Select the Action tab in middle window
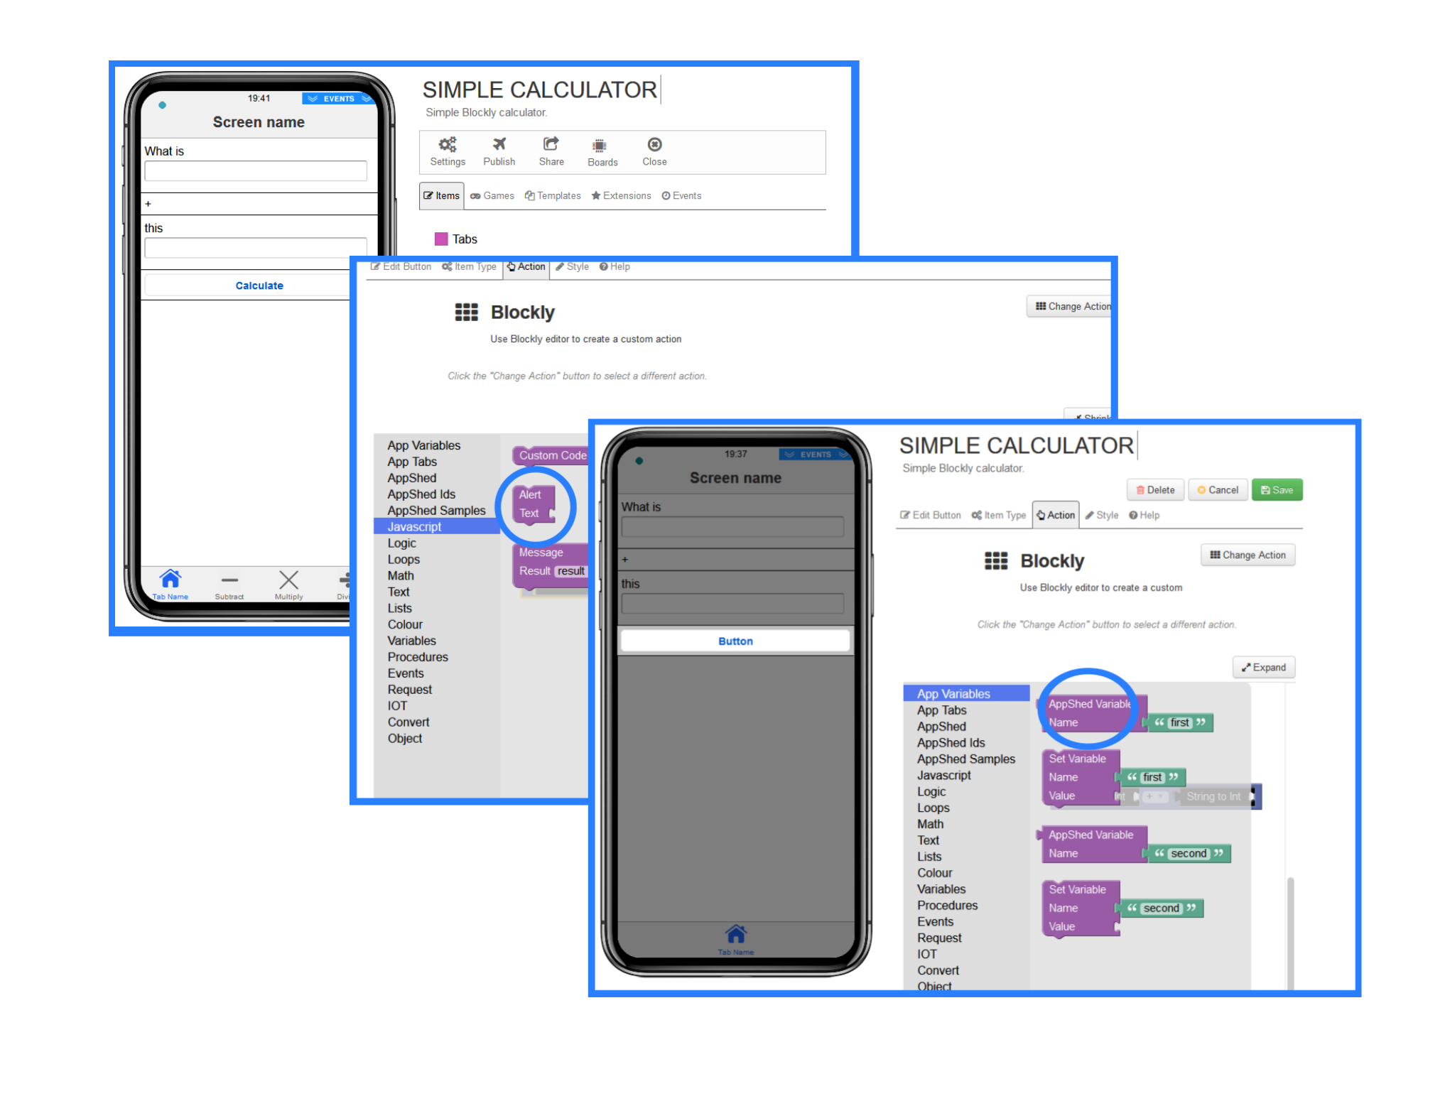The width and height of the screenshot is (1440, 1118). click(x=526, y=266)
